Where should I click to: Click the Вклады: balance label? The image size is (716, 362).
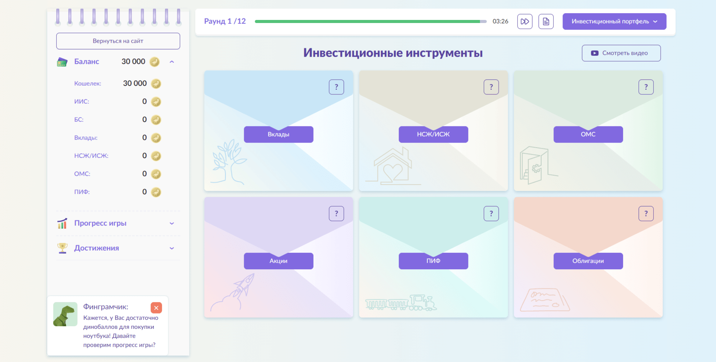(x=86, y=138)
